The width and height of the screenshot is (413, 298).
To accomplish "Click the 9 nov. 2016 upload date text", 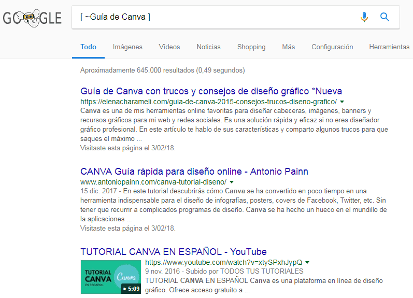I will coord(162,272).
